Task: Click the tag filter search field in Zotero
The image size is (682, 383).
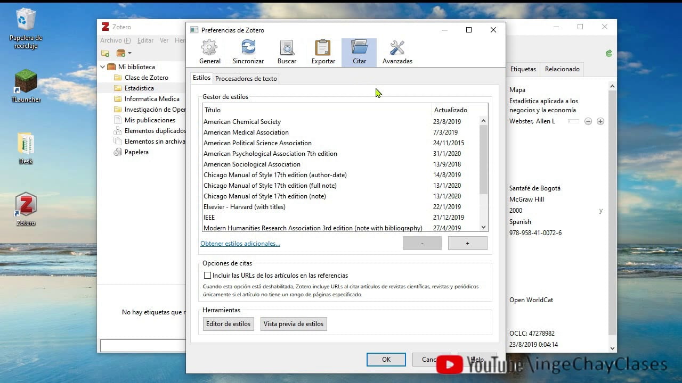Action: coord(143,346)
